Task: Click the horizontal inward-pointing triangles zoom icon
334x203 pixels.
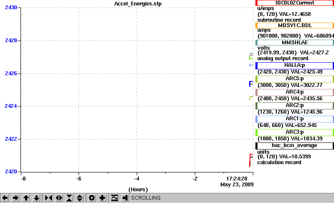Action: point(48,198)
